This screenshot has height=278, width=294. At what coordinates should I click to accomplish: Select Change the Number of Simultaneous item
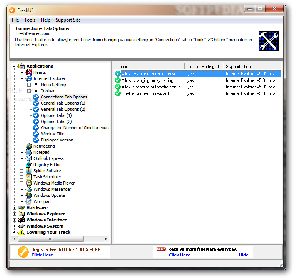[x=74, y=128]
